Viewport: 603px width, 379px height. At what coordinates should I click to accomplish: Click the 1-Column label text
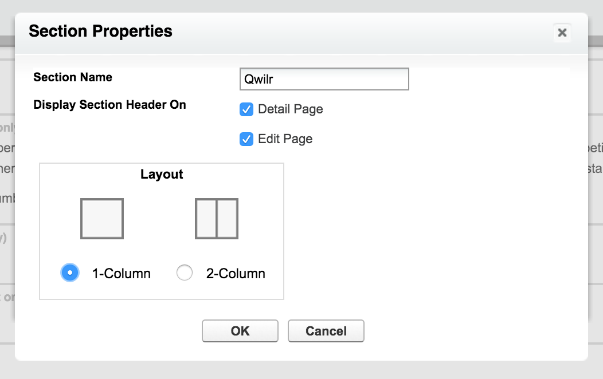[121, 274]
